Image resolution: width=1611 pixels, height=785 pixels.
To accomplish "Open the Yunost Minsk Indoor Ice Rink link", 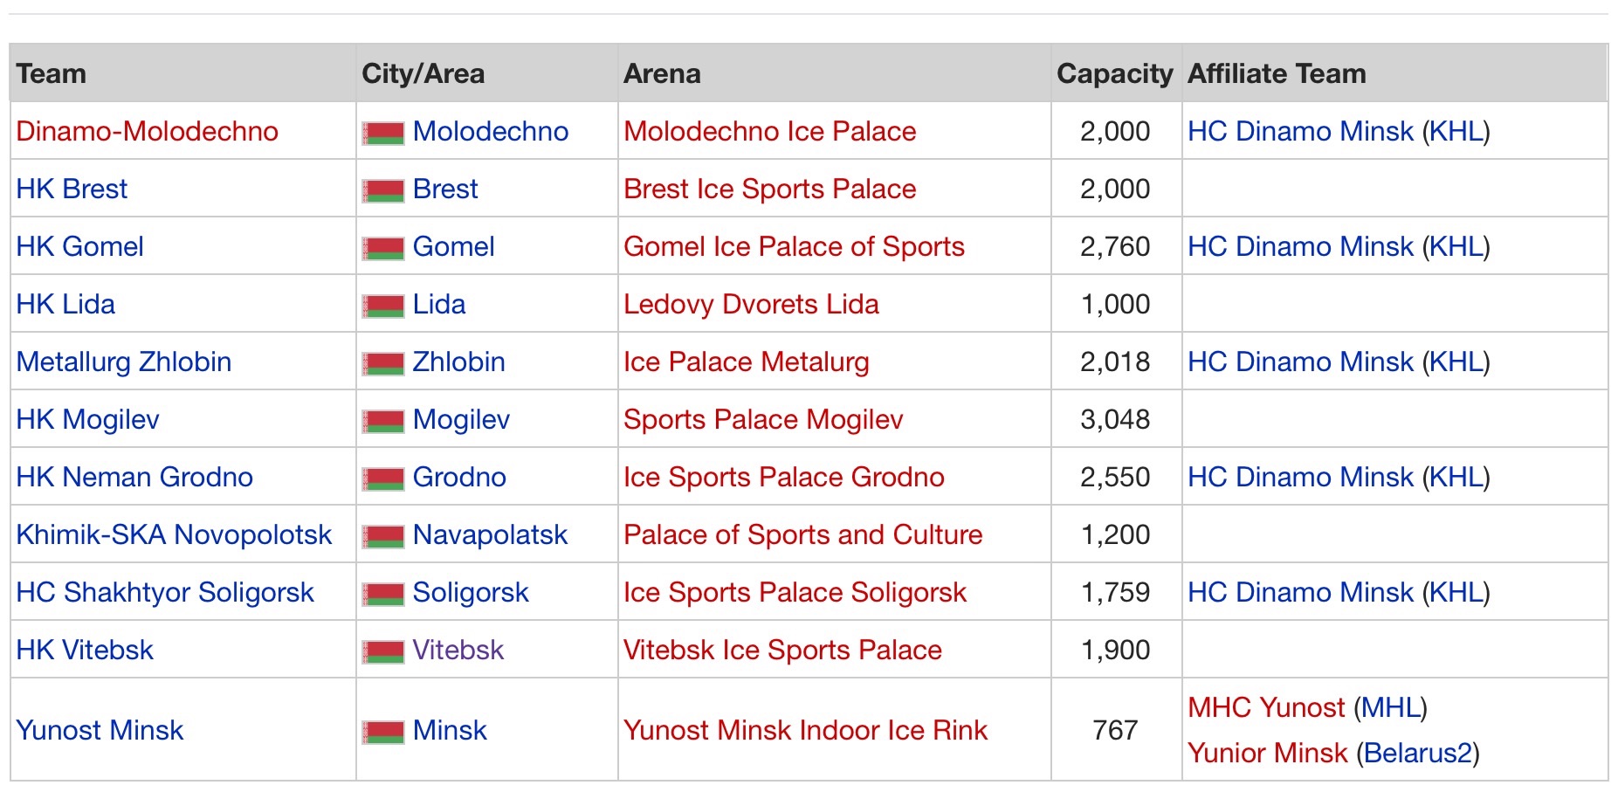I will point(806,730).
